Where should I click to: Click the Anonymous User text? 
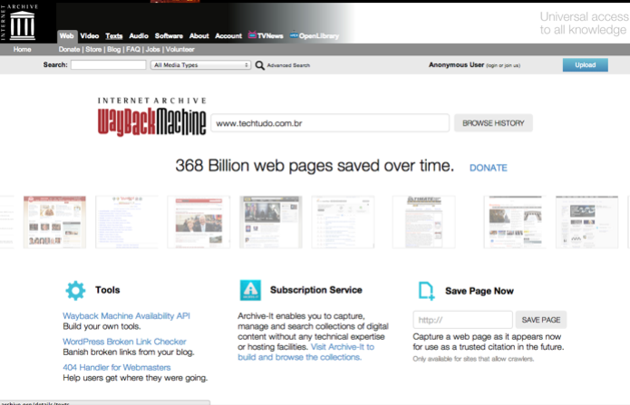point(457,64)
